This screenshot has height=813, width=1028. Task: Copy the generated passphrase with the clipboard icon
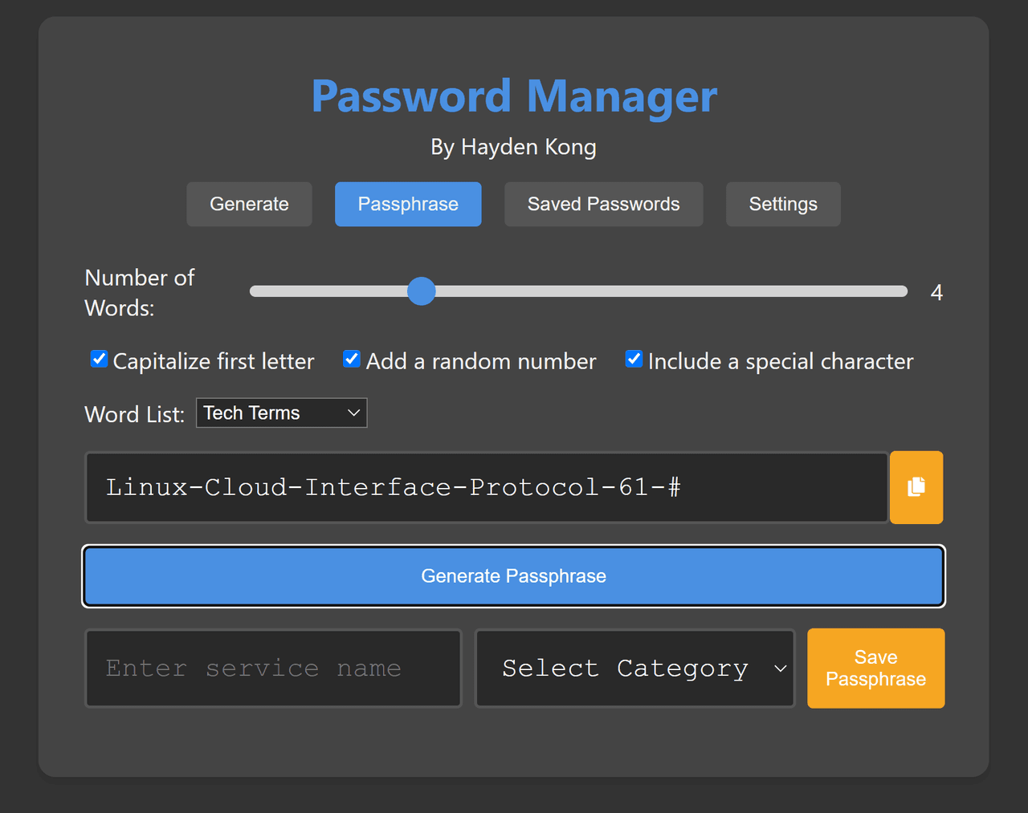(x=916, y=487)
